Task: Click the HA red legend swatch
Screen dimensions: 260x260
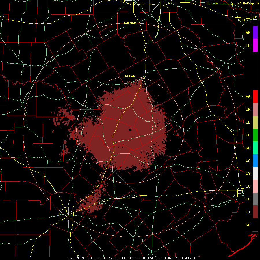Action: pyautogui.click(x=255, y=96)
